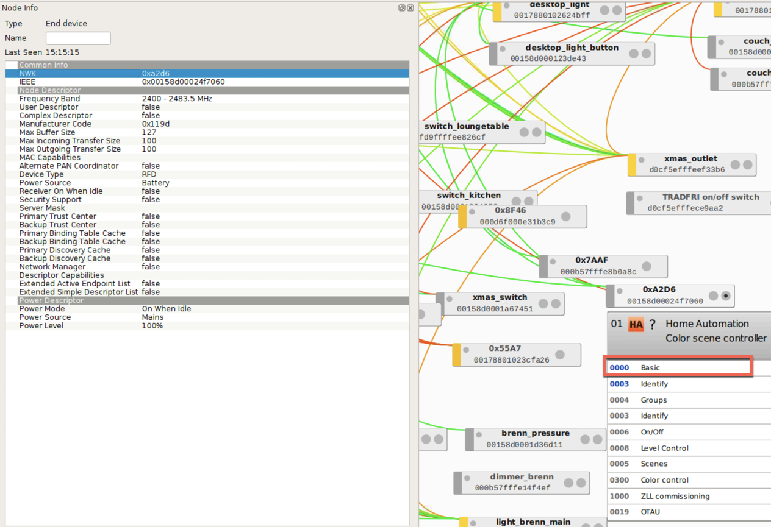Select the desktop_light_button node title
Image resolution: width=771 pixels, height=527 pixels.
pyautogui.click(x=572, y=48)
